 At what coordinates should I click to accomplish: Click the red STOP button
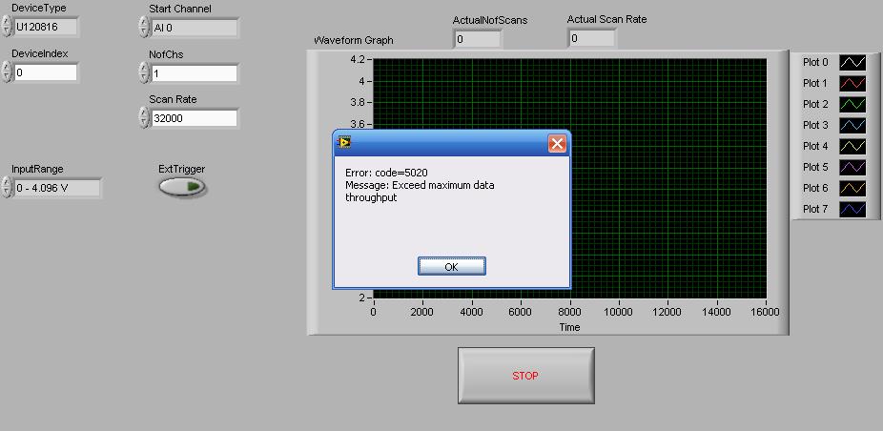point(526,376)
